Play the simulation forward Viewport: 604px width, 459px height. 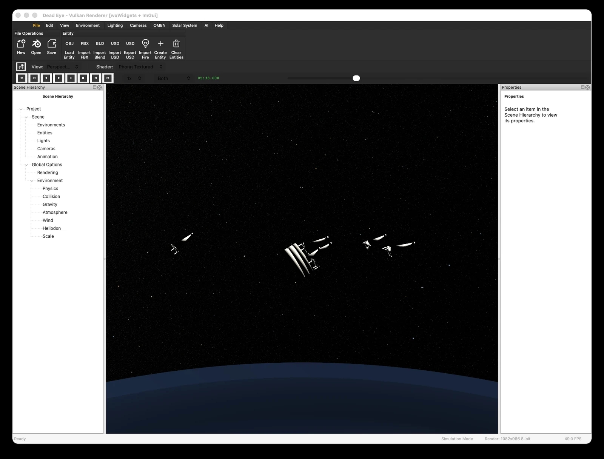coord(59,78)
